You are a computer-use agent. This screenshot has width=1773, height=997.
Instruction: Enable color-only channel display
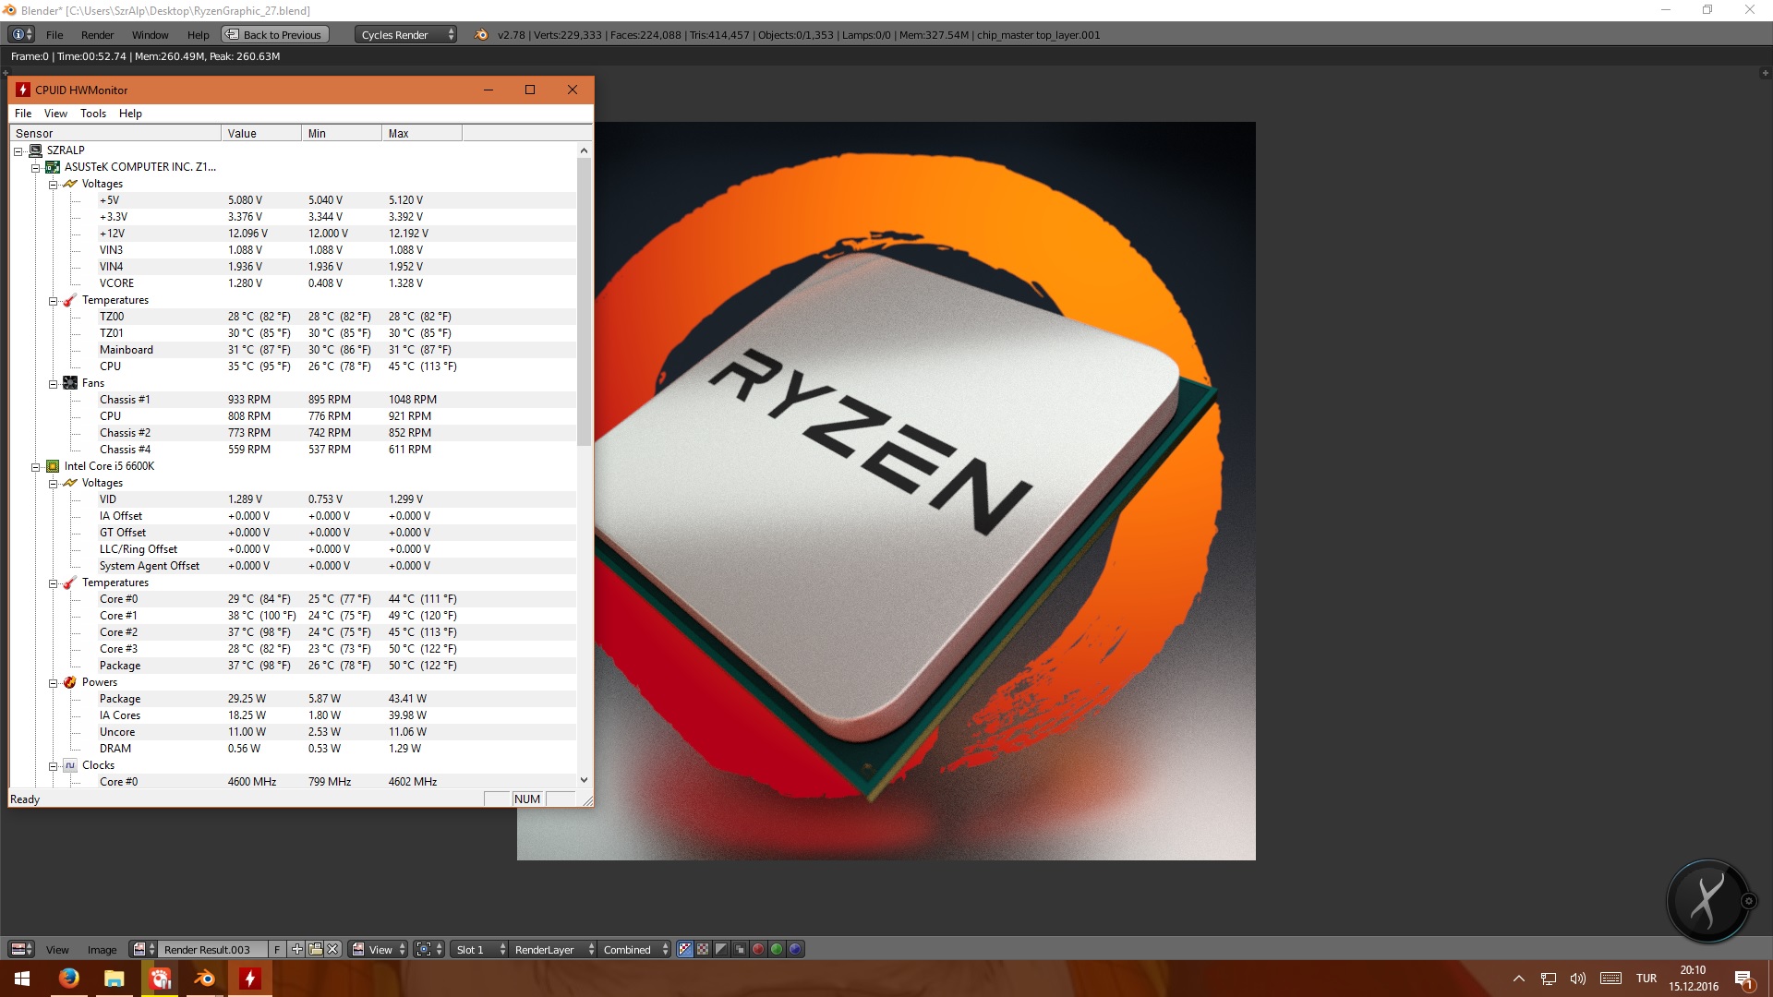pos(703,949)
